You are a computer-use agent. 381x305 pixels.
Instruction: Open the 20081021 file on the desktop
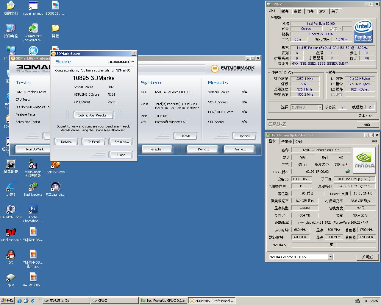55,8
